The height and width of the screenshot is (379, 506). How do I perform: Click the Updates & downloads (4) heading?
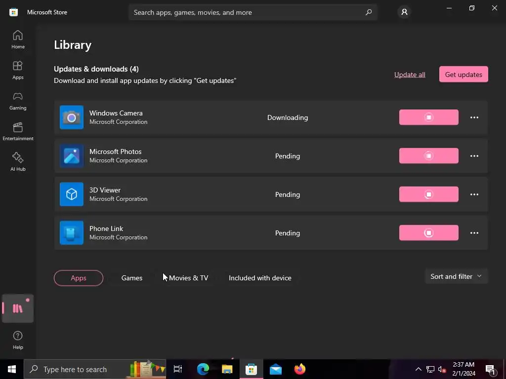[96, 69]
